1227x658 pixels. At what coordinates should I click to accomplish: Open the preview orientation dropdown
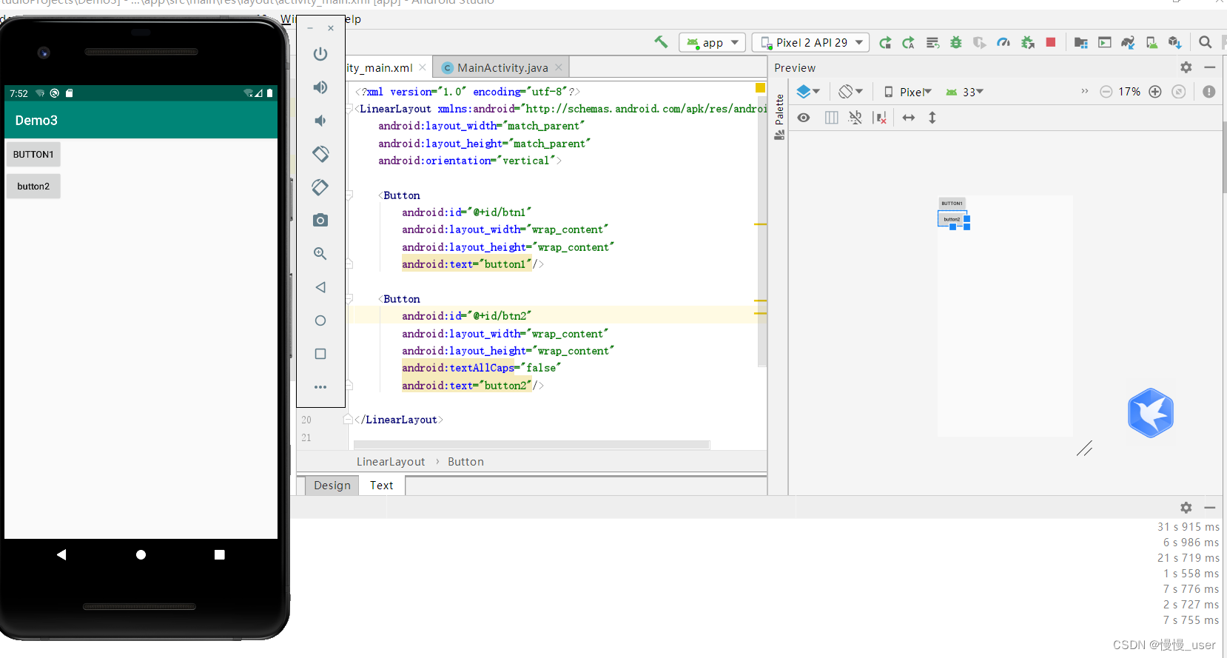click(850, 92)
